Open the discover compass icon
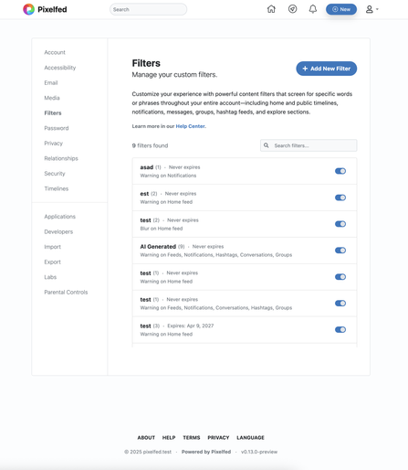The height and width of the screenshot is (470, 408). tap(292, 9)
